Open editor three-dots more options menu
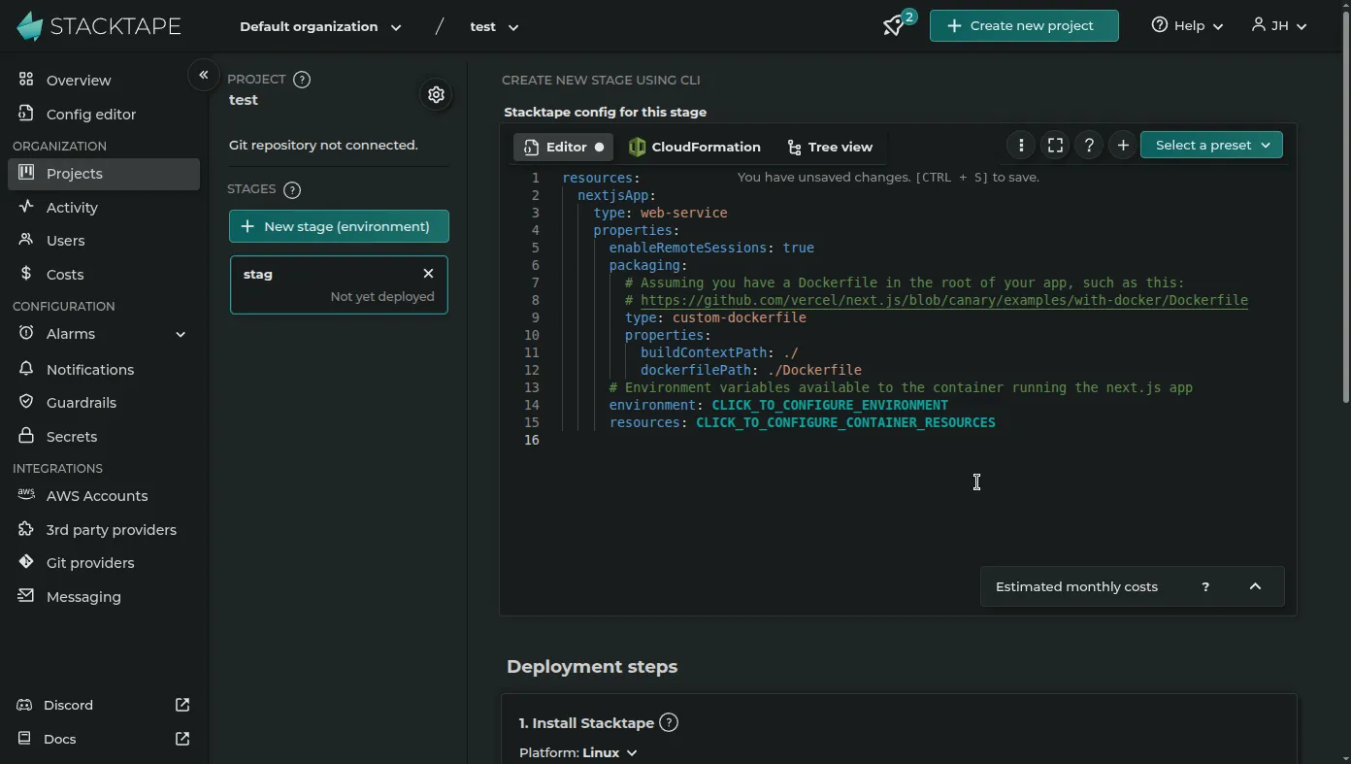 tap(1021, 145)
